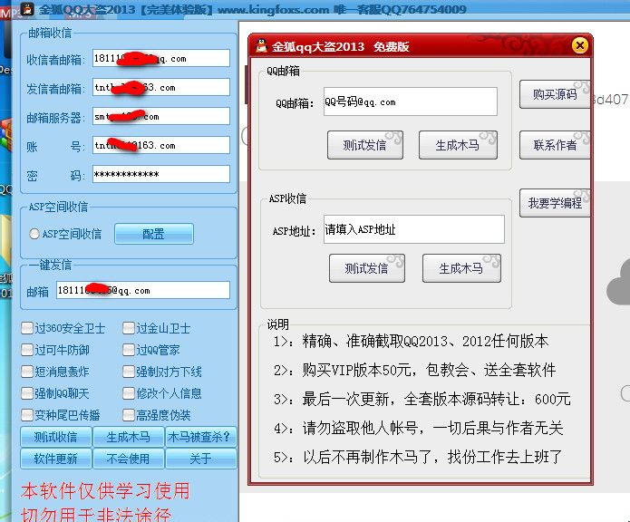Click description line 精确、准确截取QQ2013
Image resolution: width=630 pixels, height=522 pixels.
point(411,342)
